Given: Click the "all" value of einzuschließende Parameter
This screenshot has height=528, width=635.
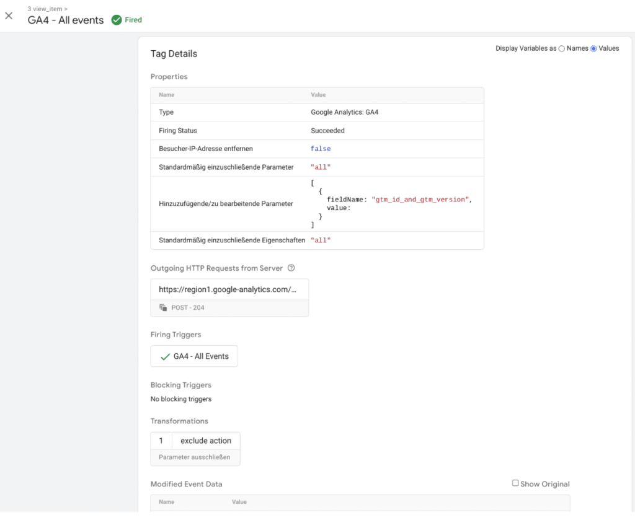Looking at the screenshot, I should pos(320,167).
